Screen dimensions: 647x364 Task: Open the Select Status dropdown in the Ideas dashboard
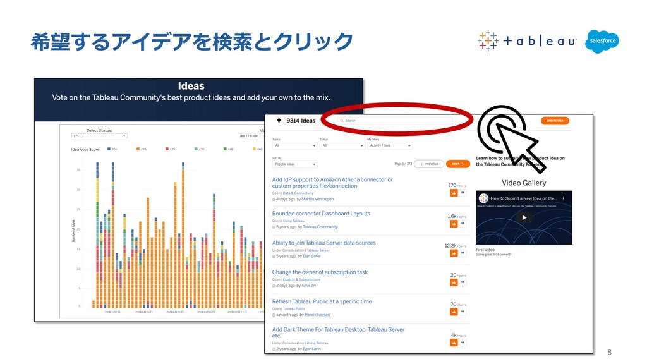(x=99, y=135)
